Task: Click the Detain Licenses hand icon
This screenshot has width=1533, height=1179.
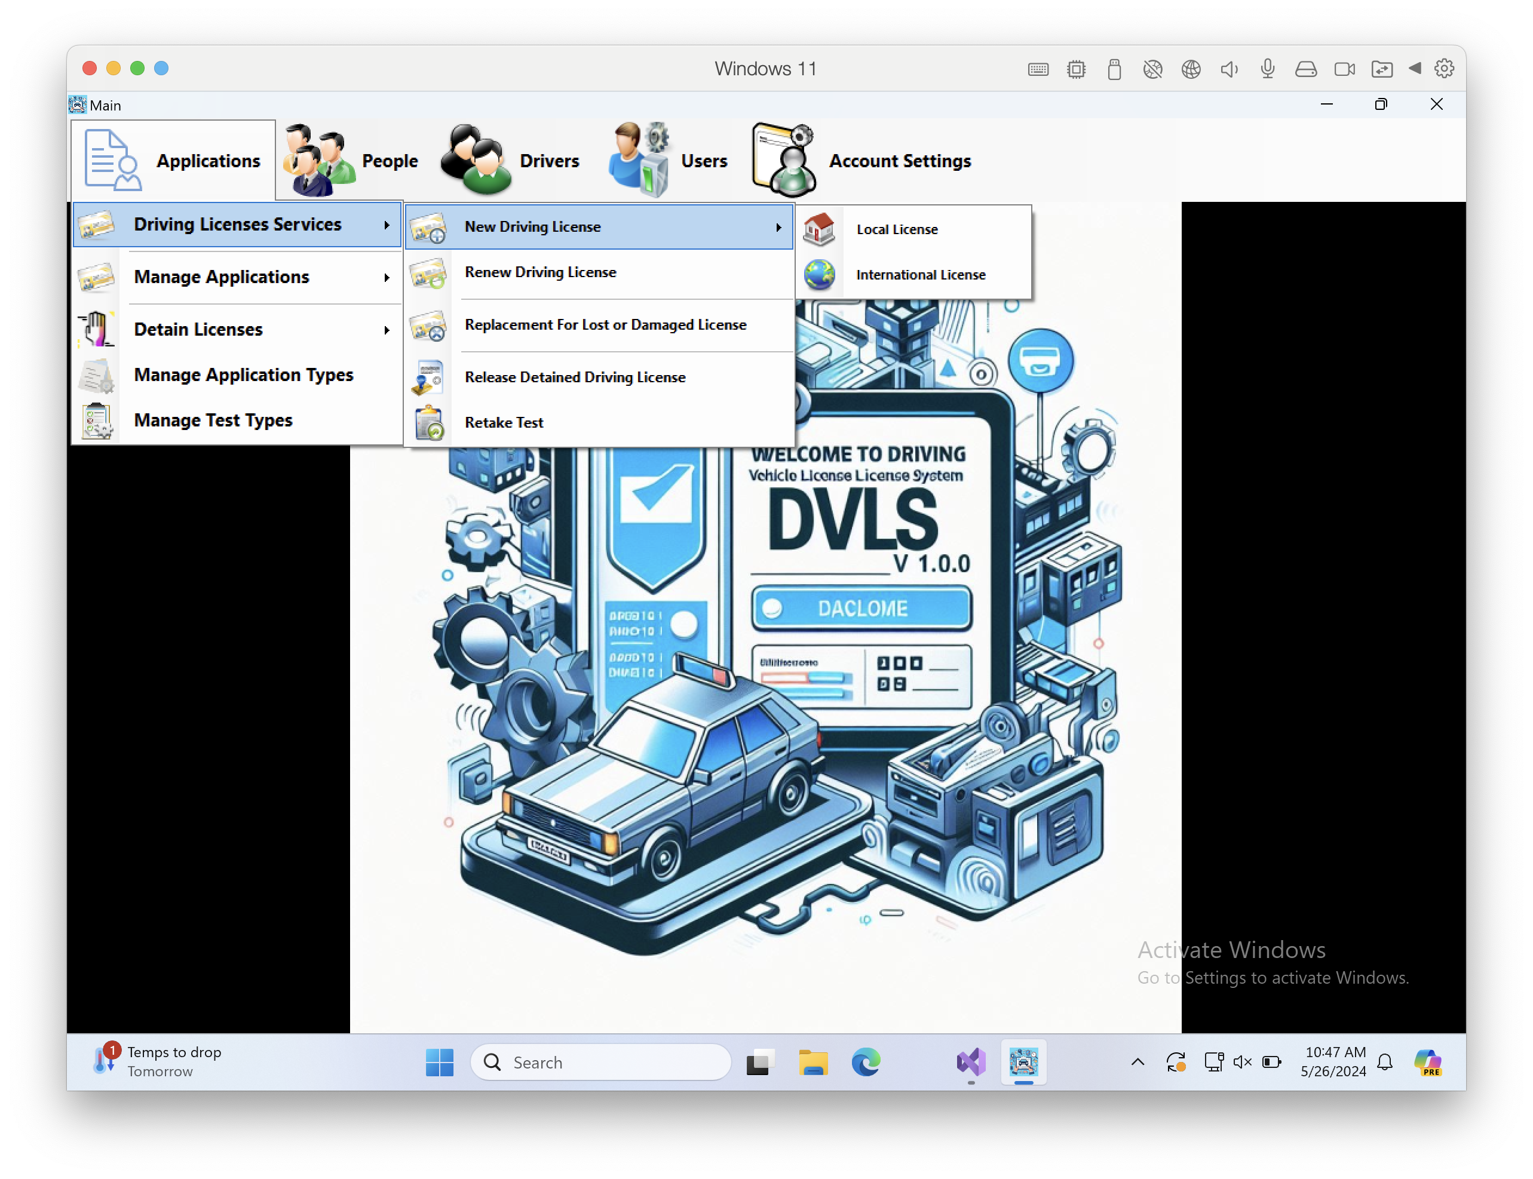Action: pos(96,330)
